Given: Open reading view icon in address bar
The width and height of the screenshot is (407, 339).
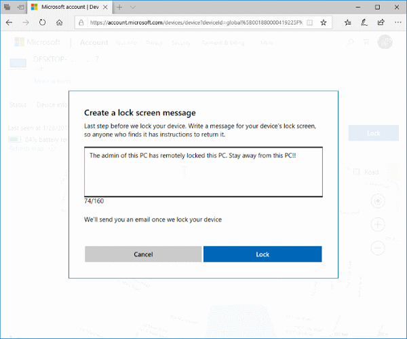Looking at the screenshot, I should tap(309, 22).
